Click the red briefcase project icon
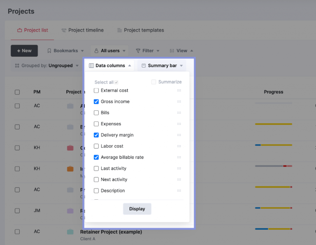 [70, 148]
